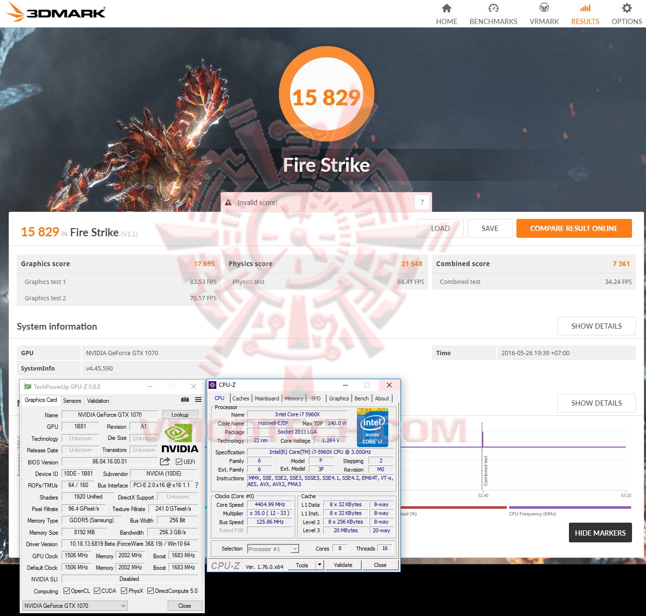The height and width of the screenshot is (616, 646).
Task: Click Bus Interface help question mark
Action: [197, 485]
